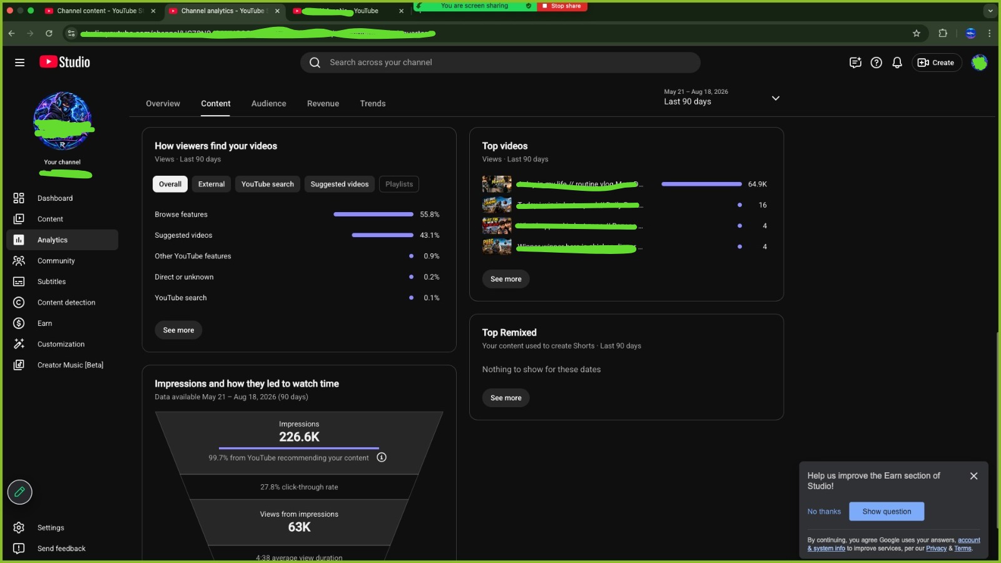Switch to Channel content browser tab
This screenshot has height=563, width=1001.
pyautogui.click(x=100, y=11)
